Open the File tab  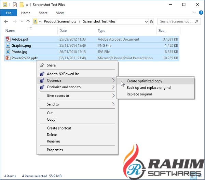pos(9,13)
